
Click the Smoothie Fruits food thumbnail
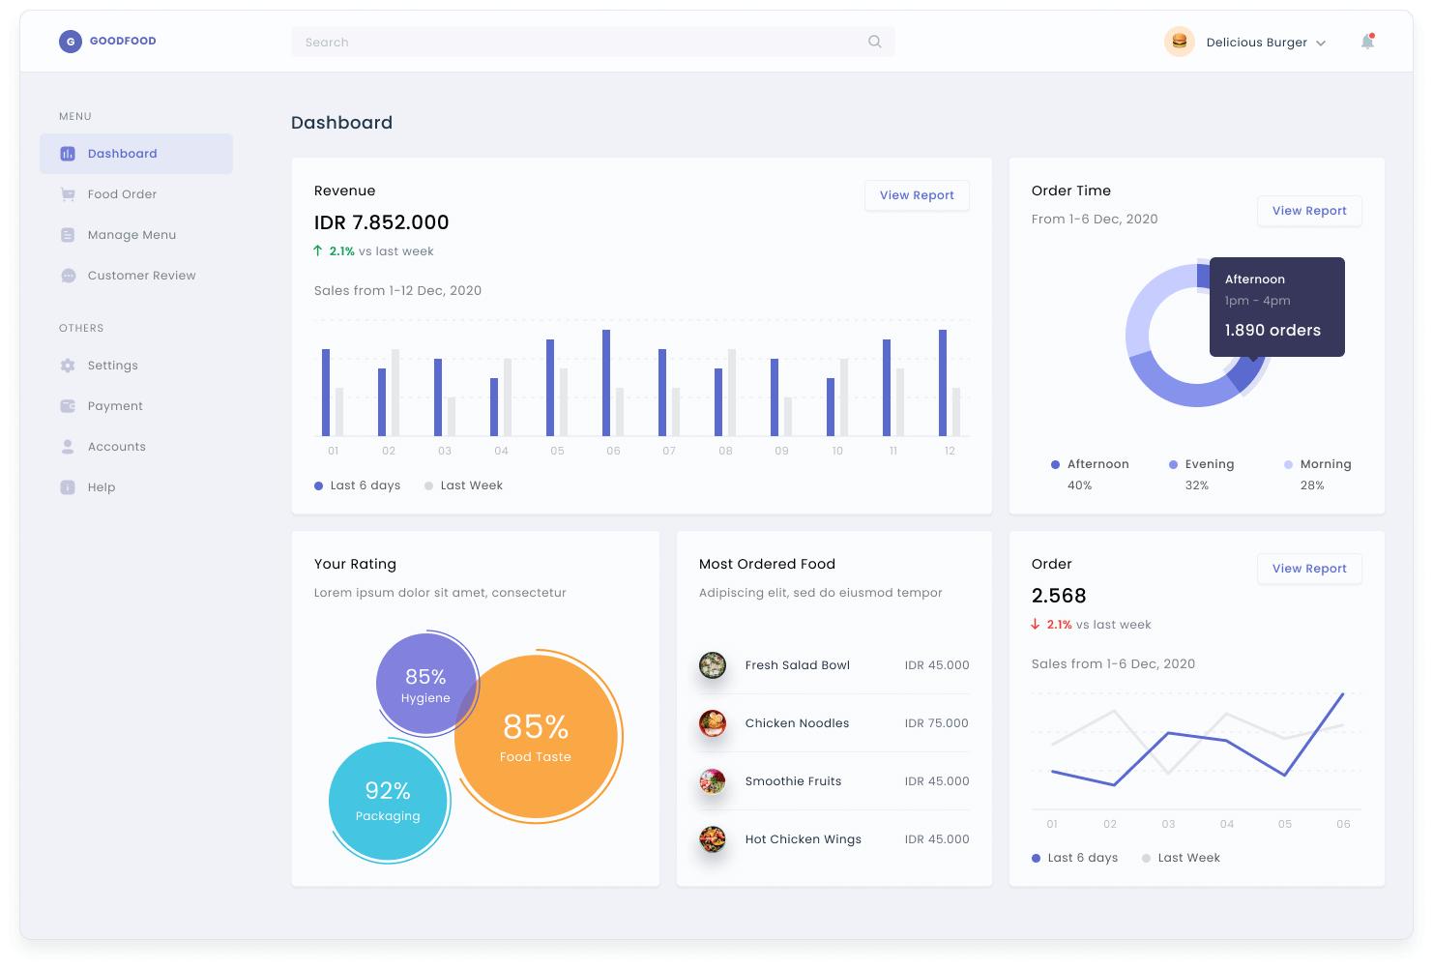pyautogui.click(x=713, y=781)
